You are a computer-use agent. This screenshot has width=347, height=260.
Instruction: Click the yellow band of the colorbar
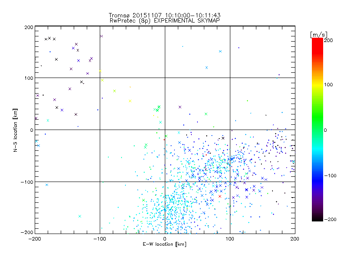point(318,85)
